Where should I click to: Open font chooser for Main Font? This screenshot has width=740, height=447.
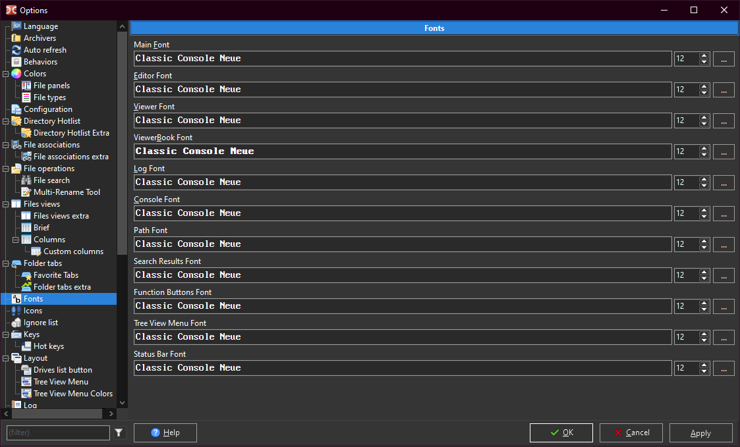[724, 59]
